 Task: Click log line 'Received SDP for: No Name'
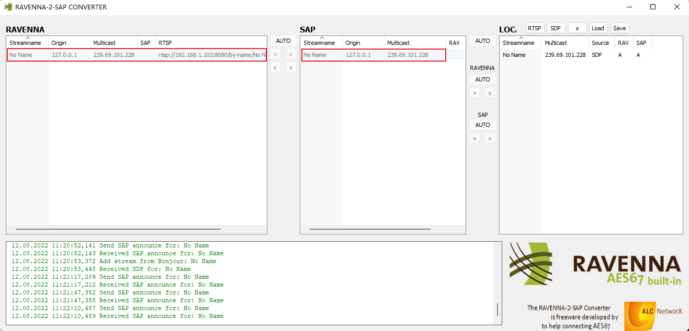click(101, 269)
